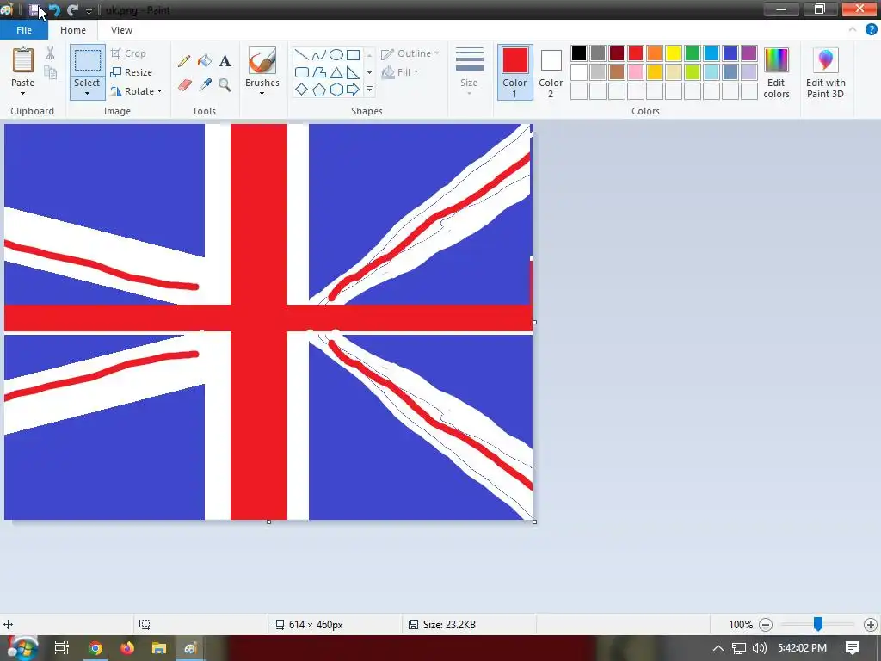
Task: Expand the Shapes gallery more arrow
Action: coord(369,90)
